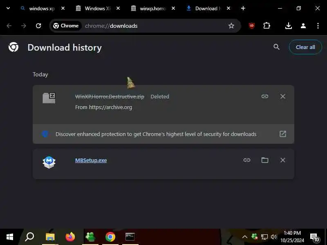The image size is (327, 245).
Task: Open uBlock Origin extension icon
Action: coord(252,26)
